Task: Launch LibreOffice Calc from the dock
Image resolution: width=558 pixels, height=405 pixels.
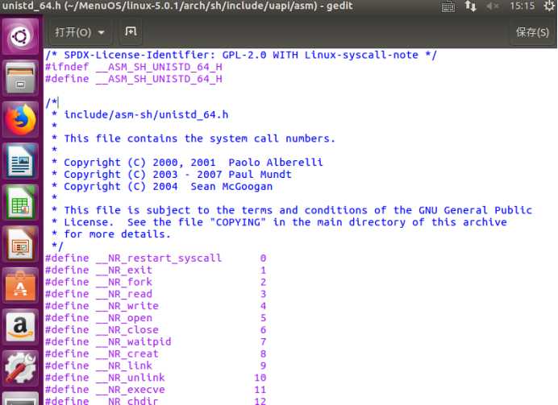Action: pyautogui.click(x=20, y=203)
